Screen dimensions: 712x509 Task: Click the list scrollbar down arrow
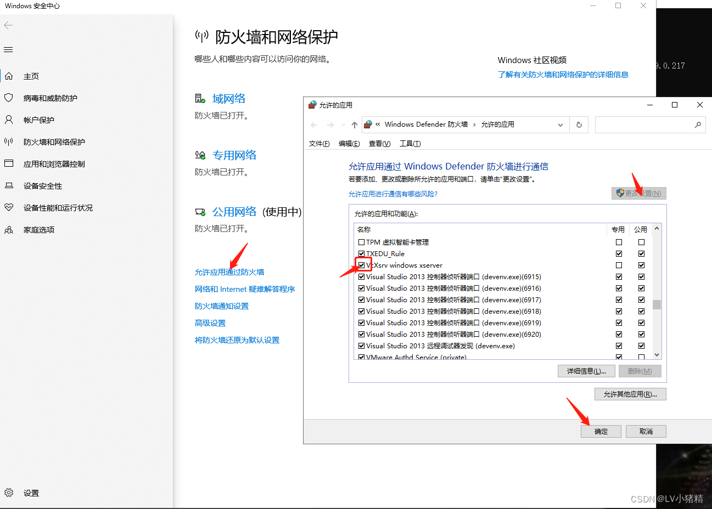657,355
